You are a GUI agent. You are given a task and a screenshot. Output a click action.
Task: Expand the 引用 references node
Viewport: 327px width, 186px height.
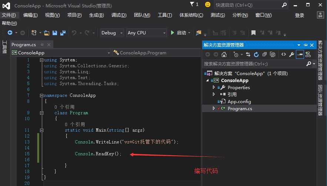point(214,94)
